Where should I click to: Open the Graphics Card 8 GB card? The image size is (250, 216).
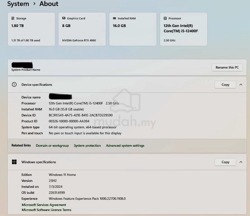[x=82, y=29]
